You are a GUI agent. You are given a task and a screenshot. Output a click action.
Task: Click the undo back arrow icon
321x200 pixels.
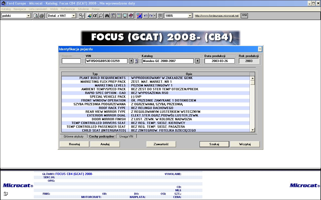coord(145,16)
